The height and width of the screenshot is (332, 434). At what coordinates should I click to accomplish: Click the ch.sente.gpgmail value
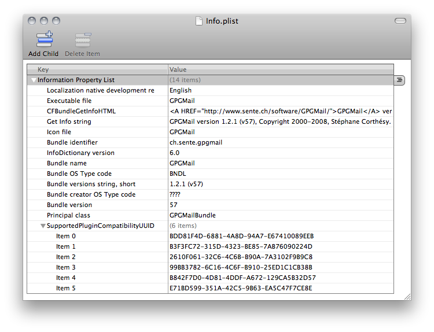(x=196, y=142)
